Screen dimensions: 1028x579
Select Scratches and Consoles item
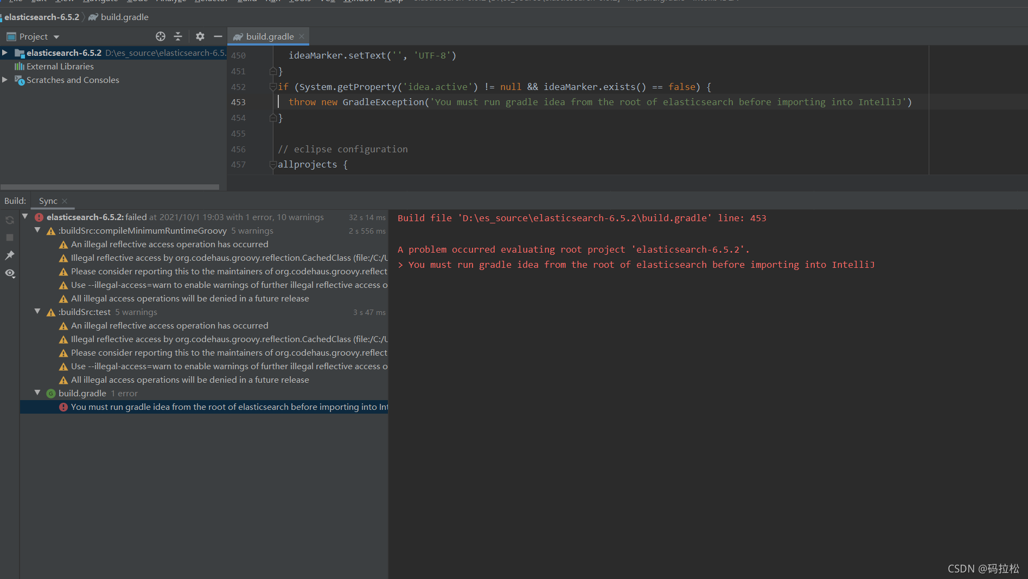[73, 80]
